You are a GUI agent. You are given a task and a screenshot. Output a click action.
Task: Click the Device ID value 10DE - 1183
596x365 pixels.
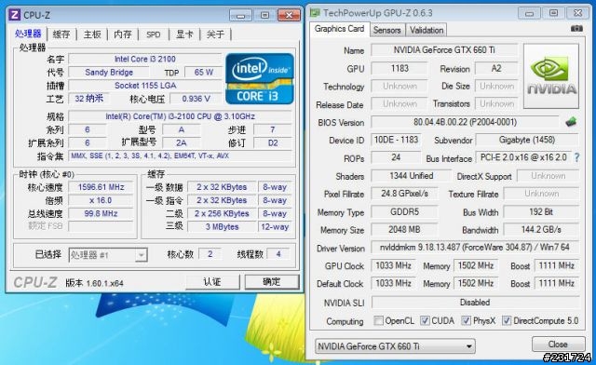(x=396, y=140)
